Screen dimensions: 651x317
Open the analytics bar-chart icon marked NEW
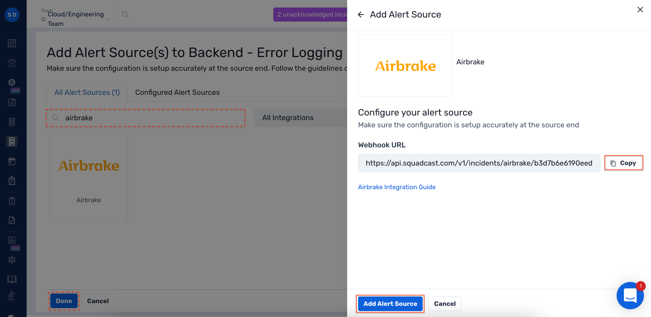pyautogui.click(x=12, y=240)
